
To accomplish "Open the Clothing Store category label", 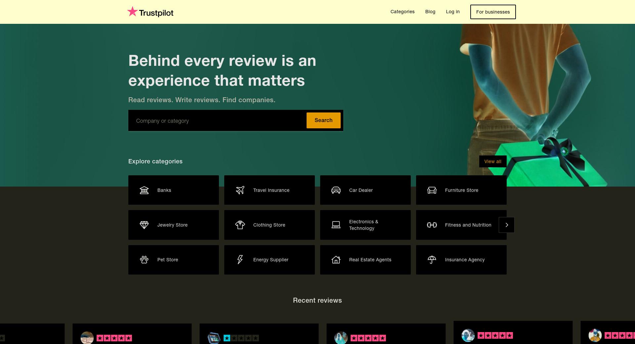I will pos(269,225).
